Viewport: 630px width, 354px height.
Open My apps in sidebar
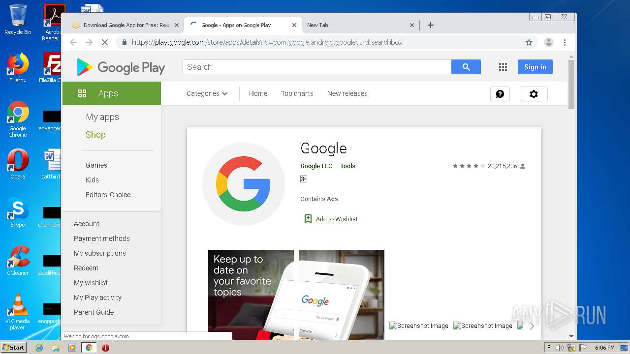pyautogui.click(x=102, y=117)
